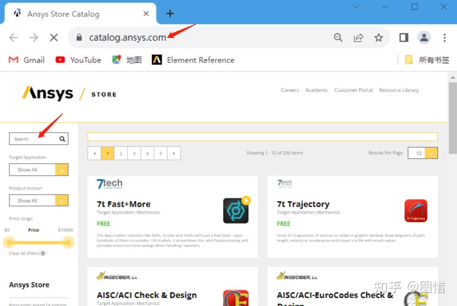
Task: Click Ingeciber logo on AISC/ACI Check card
Action: click(x=117, y=276)
